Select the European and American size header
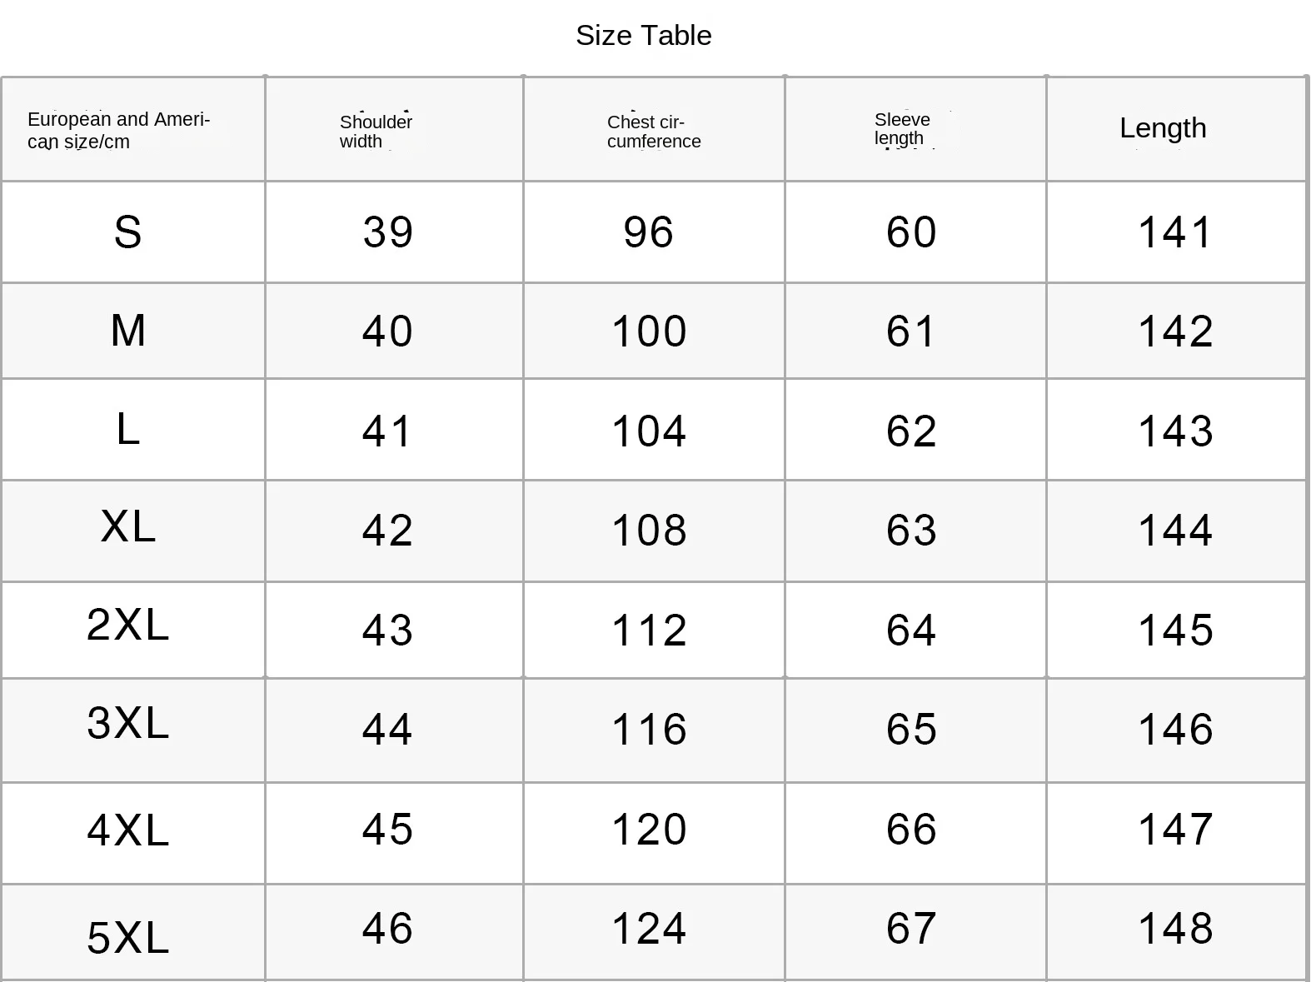Viewport: 1311px width, 982px height. 118,130
